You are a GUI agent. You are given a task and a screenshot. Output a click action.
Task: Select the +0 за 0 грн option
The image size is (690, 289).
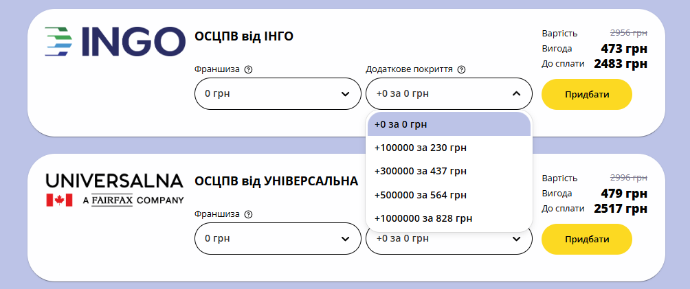point(449,124)
